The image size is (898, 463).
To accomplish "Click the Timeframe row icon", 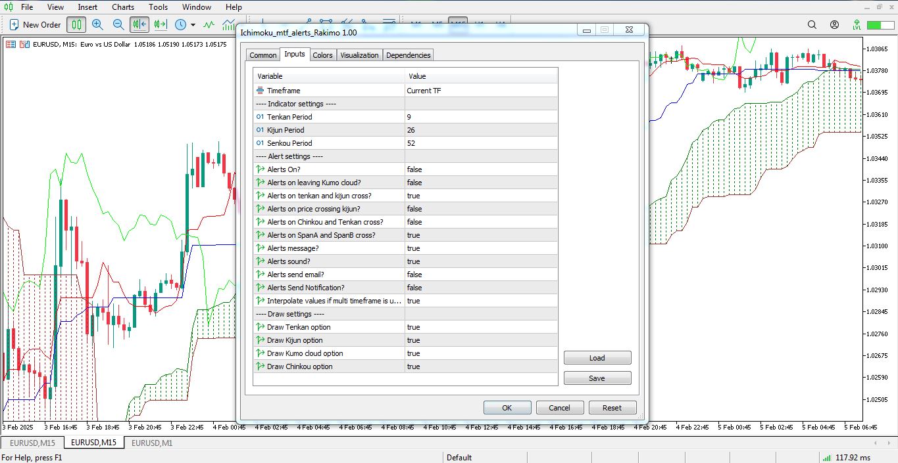I will [x=260, y=91].
